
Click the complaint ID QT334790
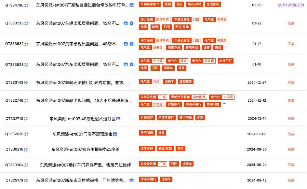coord(14,5)
